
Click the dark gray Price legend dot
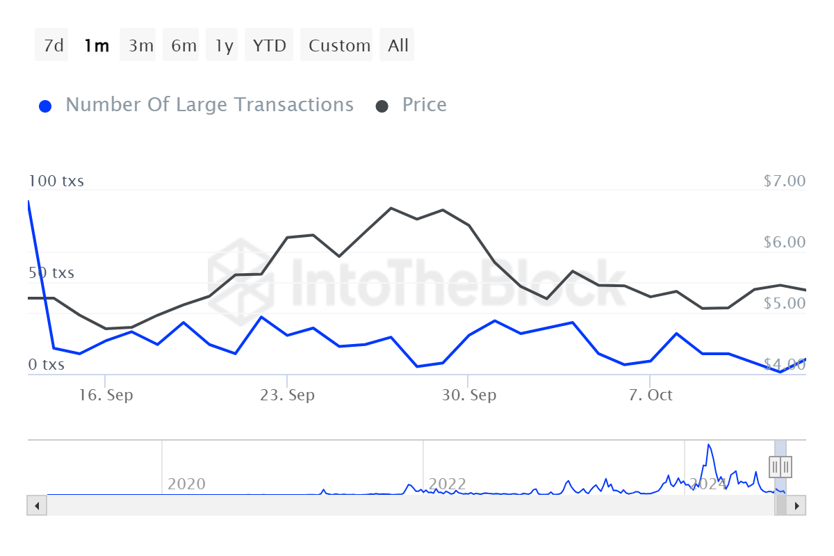coord(382,106)
